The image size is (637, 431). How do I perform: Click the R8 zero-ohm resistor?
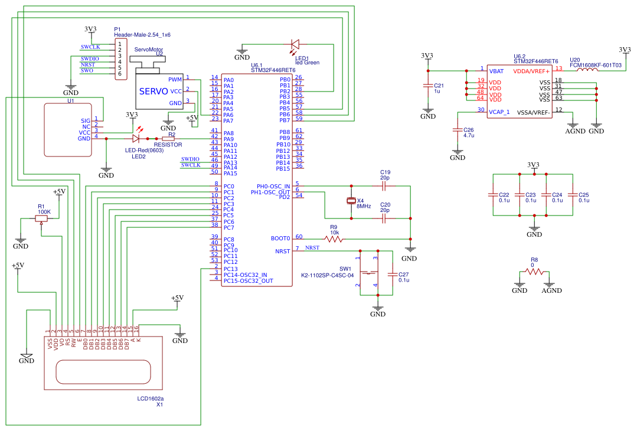click(534, 271)
